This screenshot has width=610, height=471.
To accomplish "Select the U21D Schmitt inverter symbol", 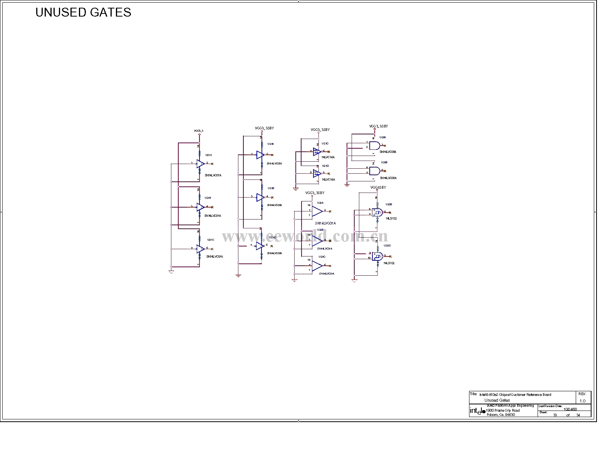I will [x=317, y=173].
